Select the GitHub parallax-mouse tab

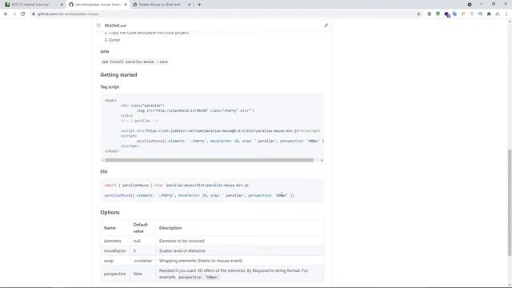pos(98,5)
